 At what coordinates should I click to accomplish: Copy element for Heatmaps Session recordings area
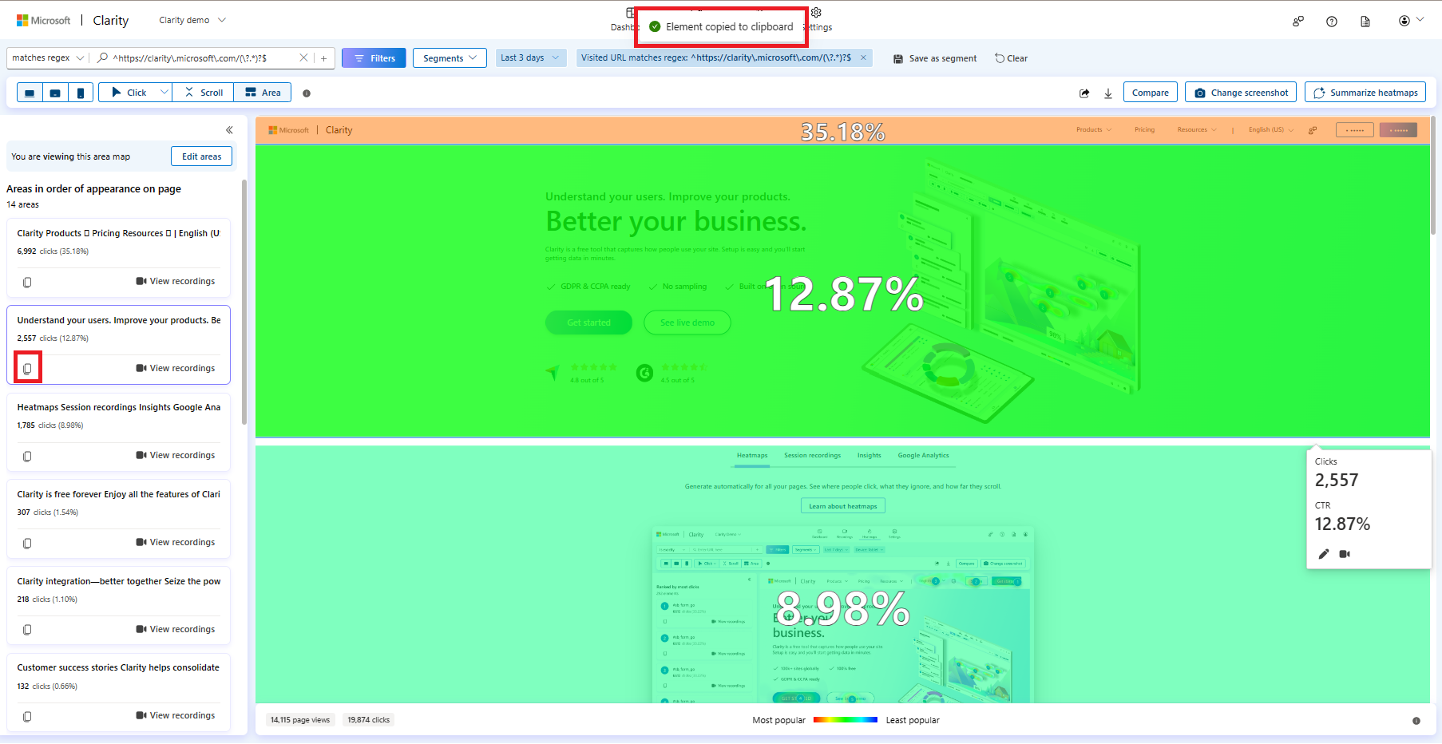(x=27, y=456)
